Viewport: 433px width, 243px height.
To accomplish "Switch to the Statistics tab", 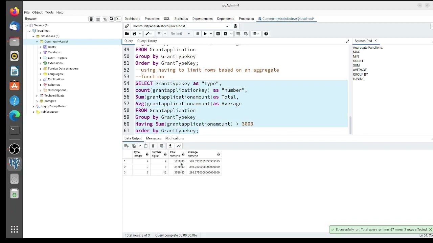I will 181,19.
